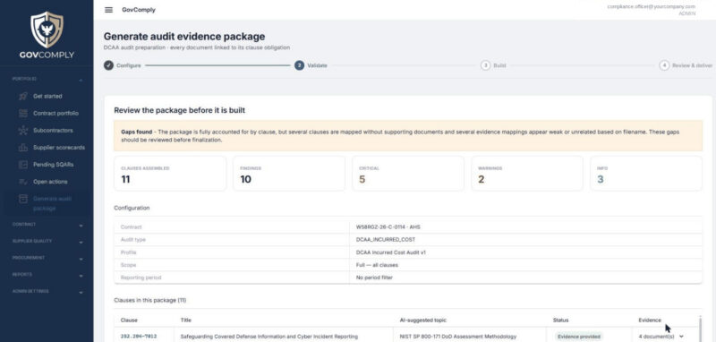The width and height of the screenshot is (716, 342).
Task: Select the Generate audit package sidebar icon
Action: (23, 199)
